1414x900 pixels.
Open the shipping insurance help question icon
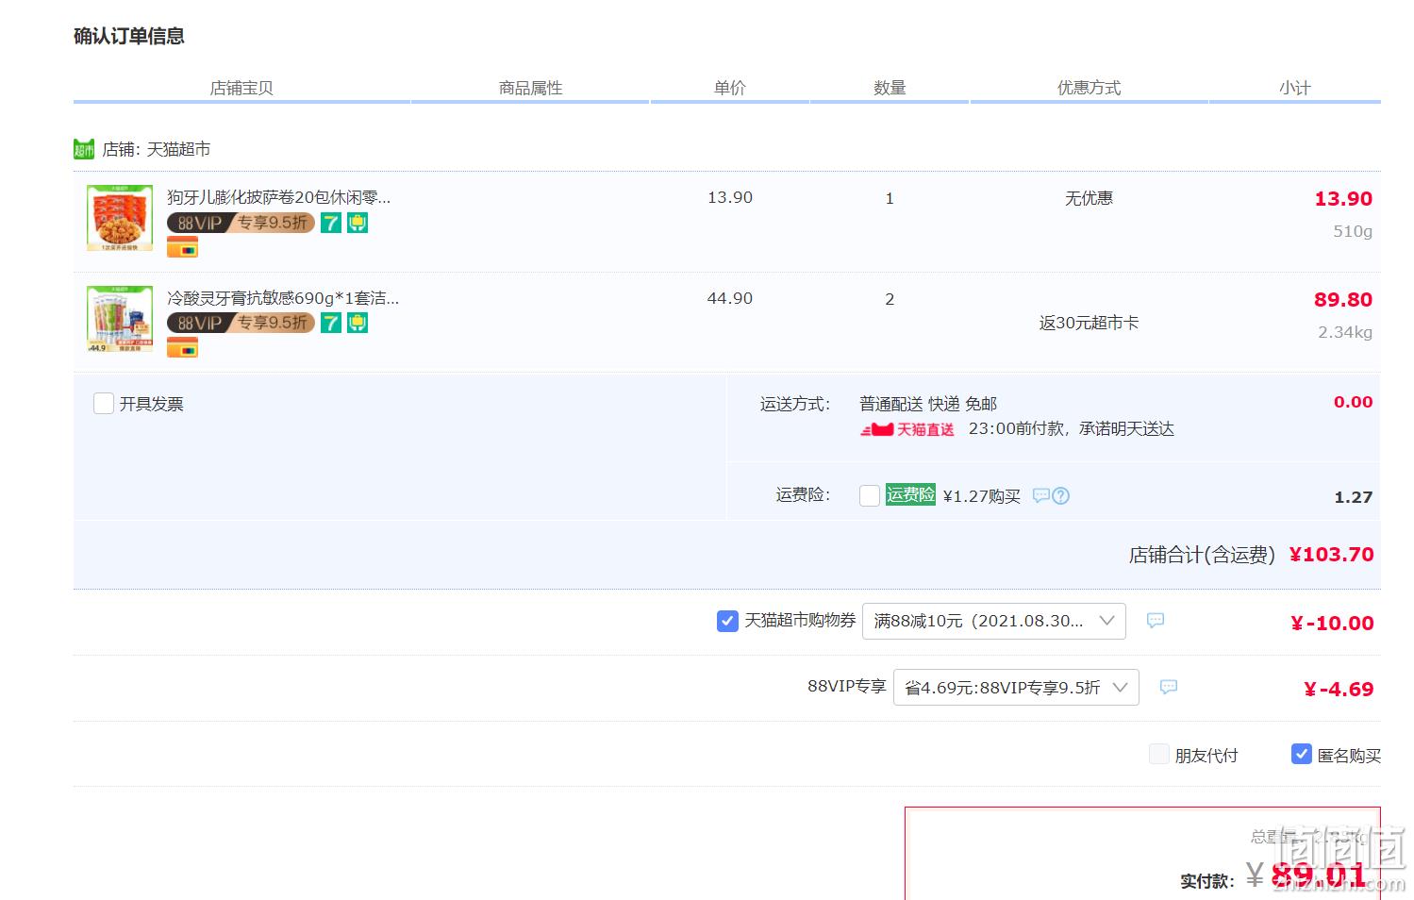click(1060, 495)
